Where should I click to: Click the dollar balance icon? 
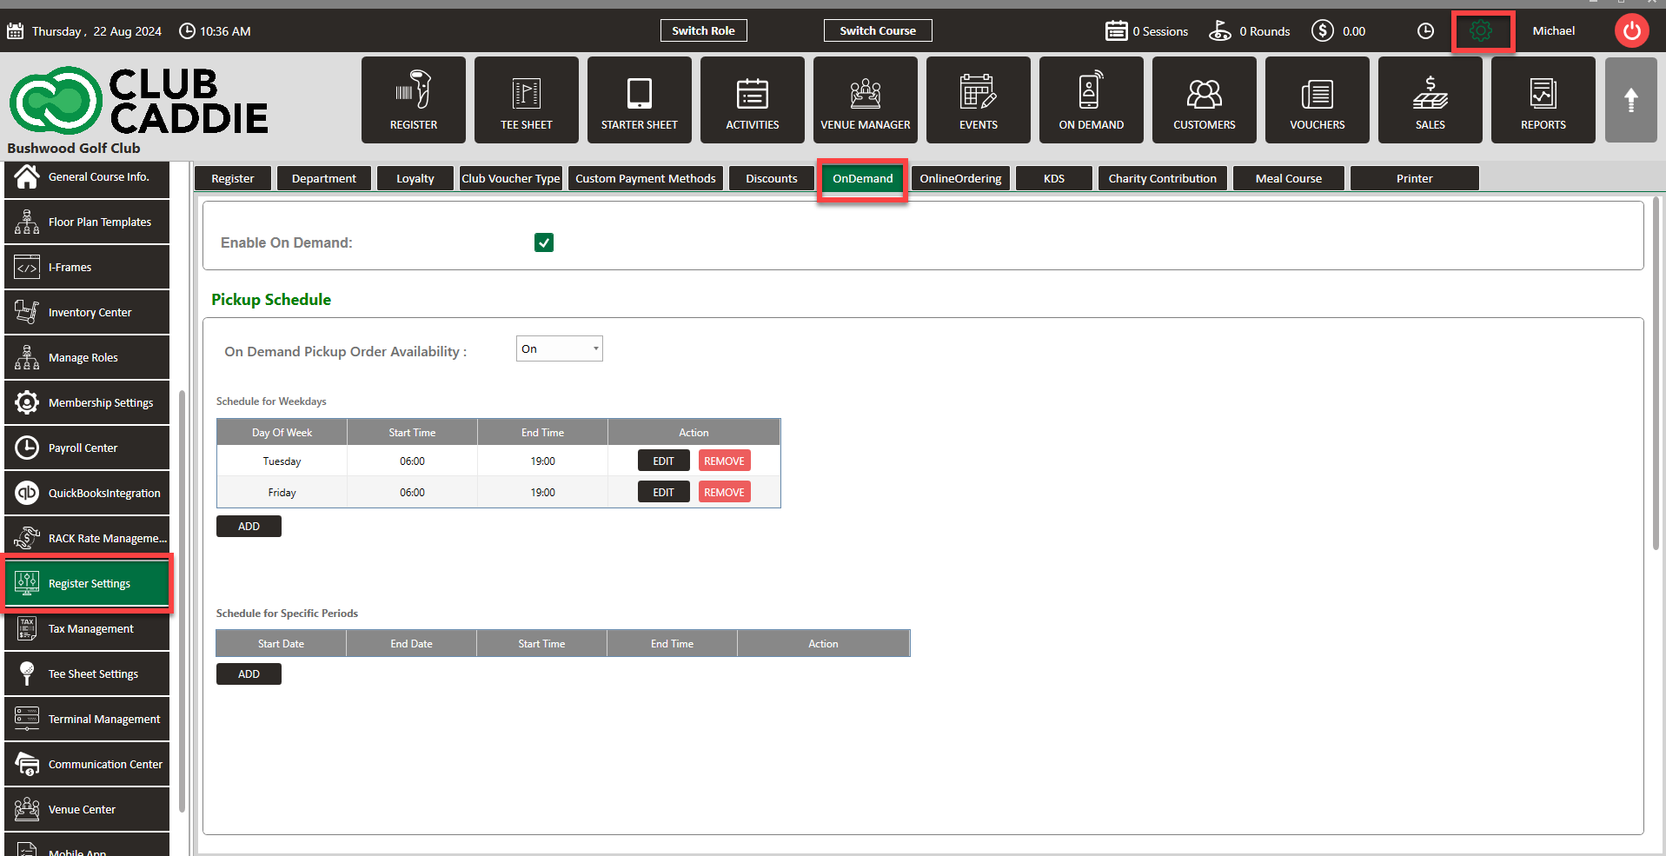pos(1323,31)
